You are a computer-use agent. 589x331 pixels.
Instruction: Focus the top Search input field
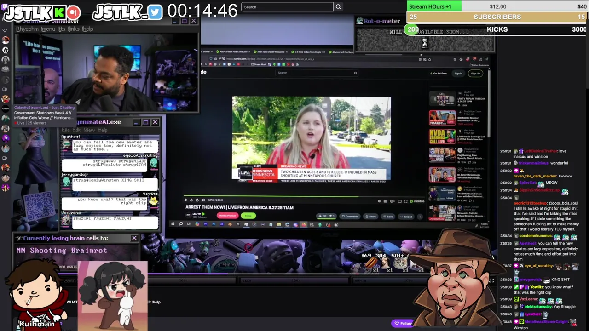287,7
